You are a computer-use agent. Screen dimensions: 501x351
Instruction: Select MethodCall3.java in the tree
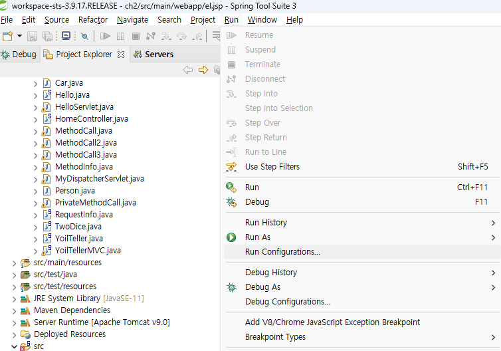[x=86, y=155]
